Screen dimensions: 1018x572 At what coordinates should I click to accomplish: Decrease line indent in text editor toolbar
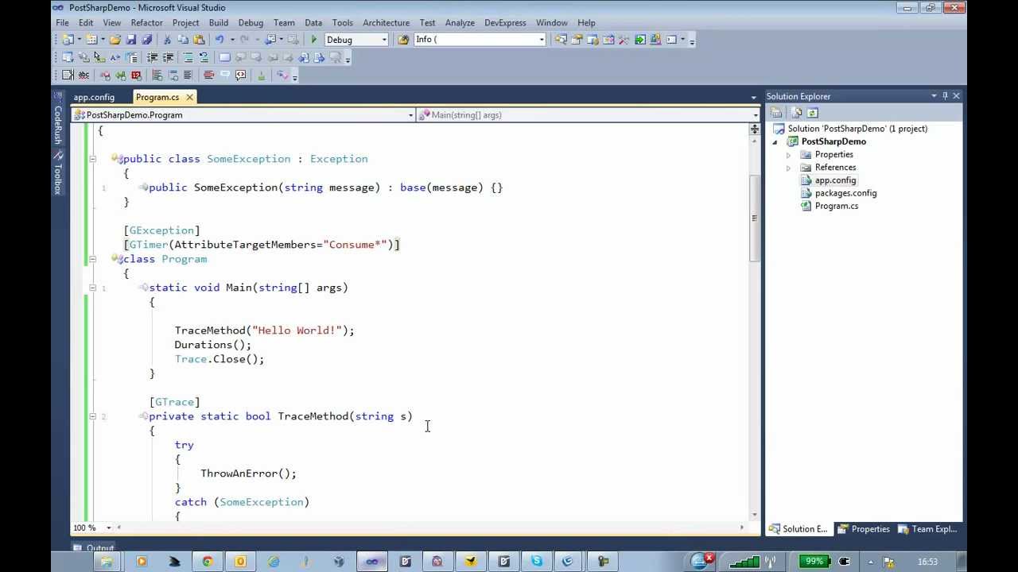[152, 57]
